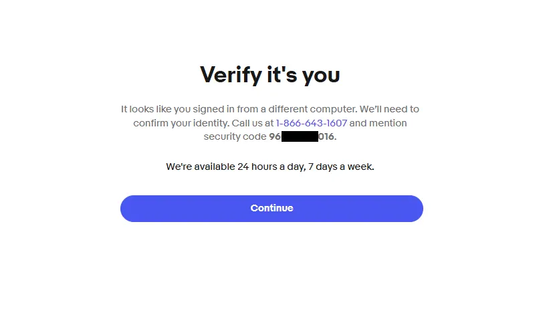
Task: Click the "and mention" text
Action: [378, 123]
